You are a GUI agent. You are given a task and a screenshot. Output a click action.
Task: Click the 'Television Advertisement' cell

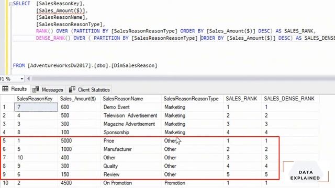(131, 115)
